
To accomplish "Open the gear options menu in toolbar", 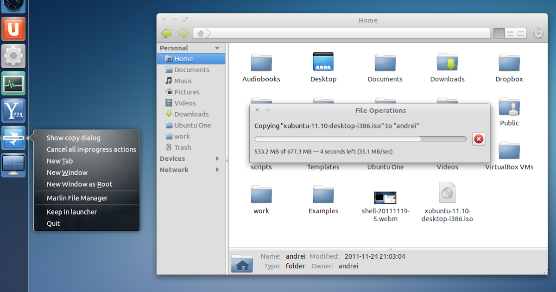I will pyautogui.click(x=538, y=33).
